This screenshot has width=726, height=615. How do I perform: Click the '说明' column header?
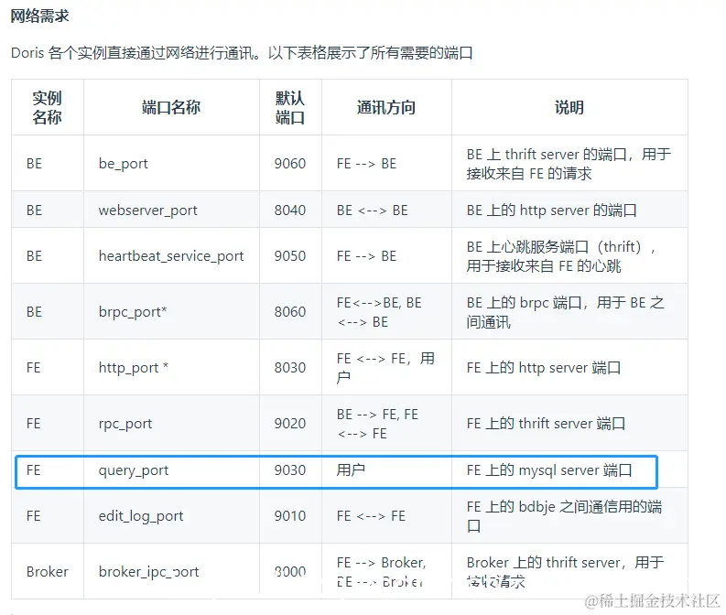[x=569, y=107]
